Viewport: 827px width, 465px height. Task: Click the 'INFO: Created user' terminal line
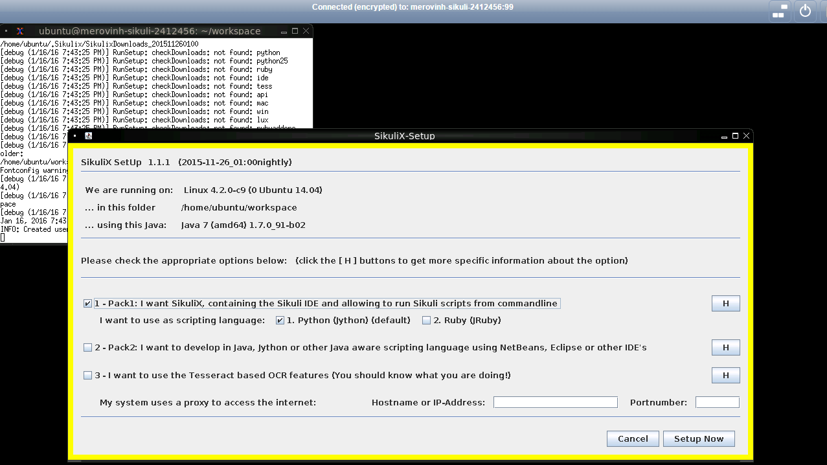[34, 229]
